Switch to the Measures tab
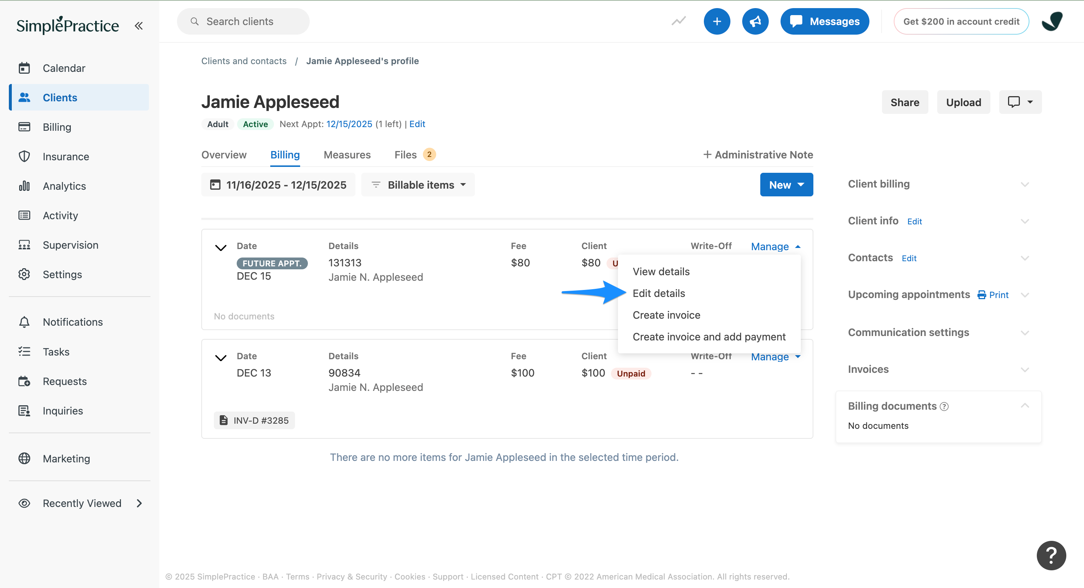This screenshot has height=588, width=1084. click(x=347, y=154)
